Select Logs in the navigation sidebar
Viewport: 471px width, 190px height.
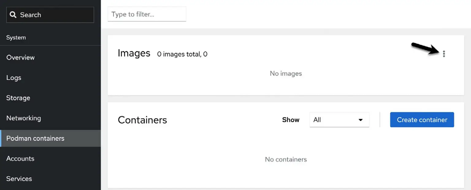(13, 77)
